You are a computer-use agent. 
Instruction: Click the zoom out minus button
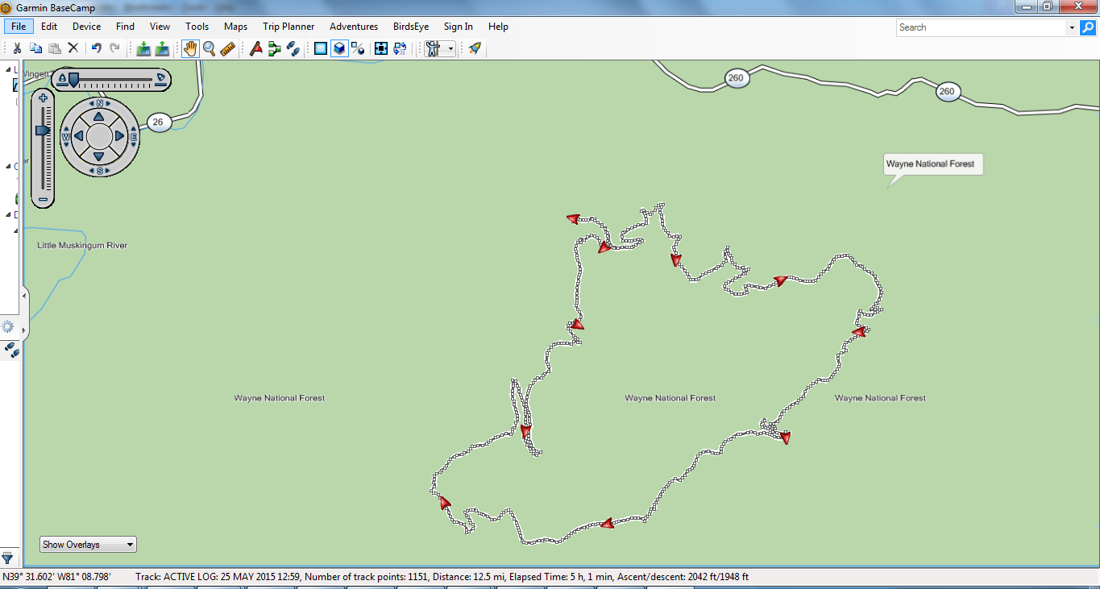click(44, 199)
